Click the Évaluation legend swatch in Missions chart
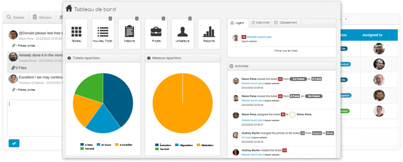 point(157,145)
